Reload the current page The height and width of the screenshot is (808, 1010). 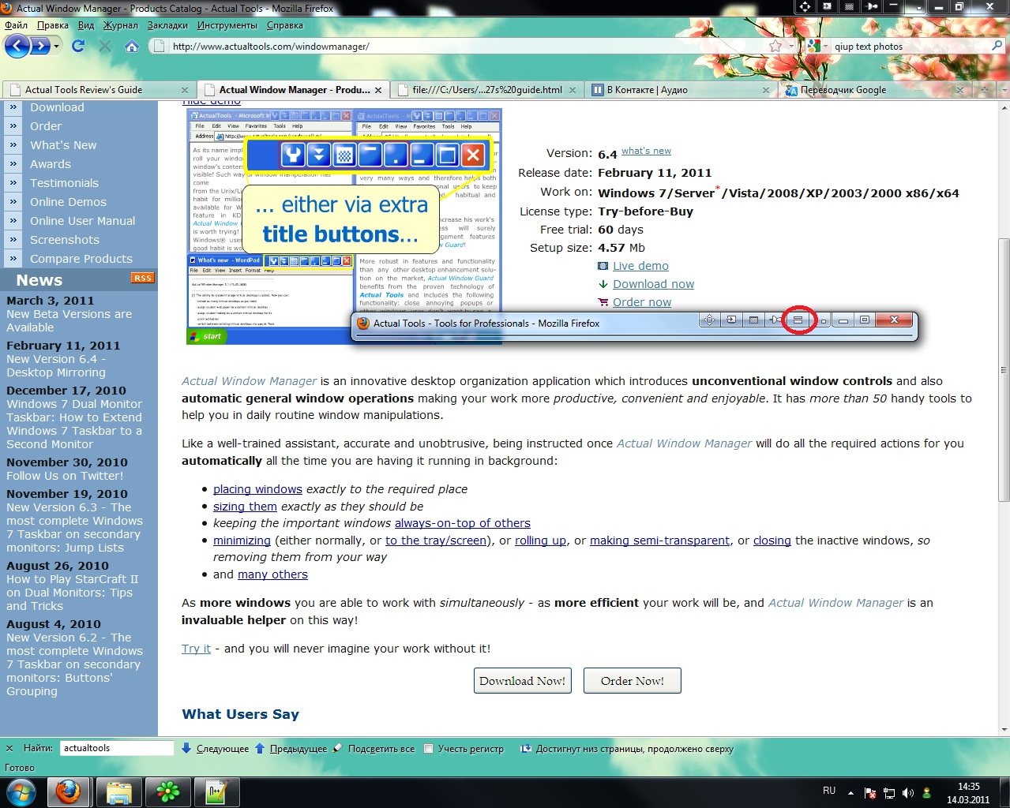coord(78,47)
